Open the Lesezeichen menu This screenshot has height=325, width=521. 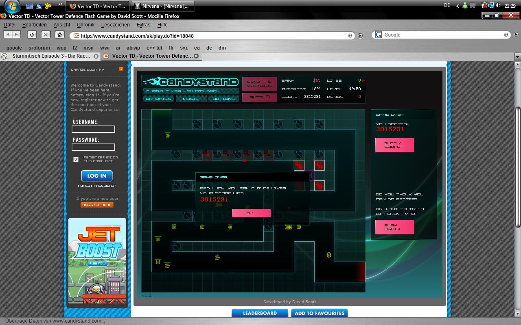pyautogui.click(x=115, y=25)
